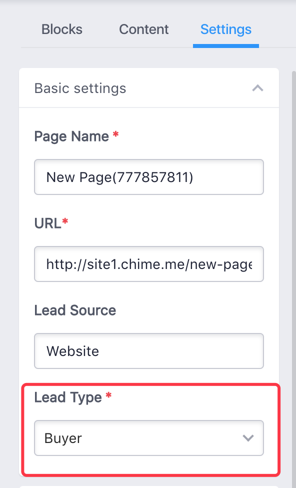
Task: Click the Page Name label
Action: 71,136
